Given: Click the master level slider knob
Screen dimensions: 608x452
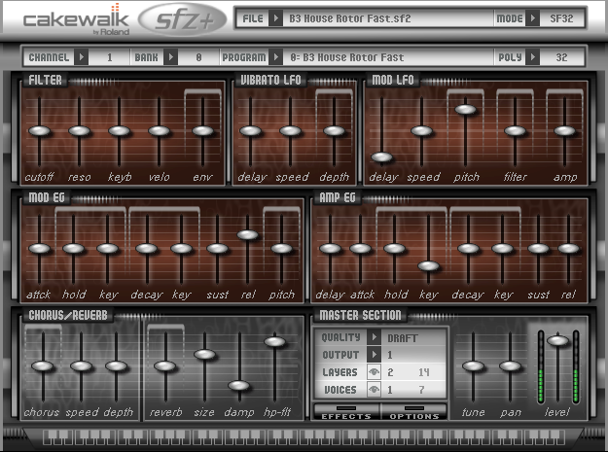Looking at the screenshot, I should (557, 341).
